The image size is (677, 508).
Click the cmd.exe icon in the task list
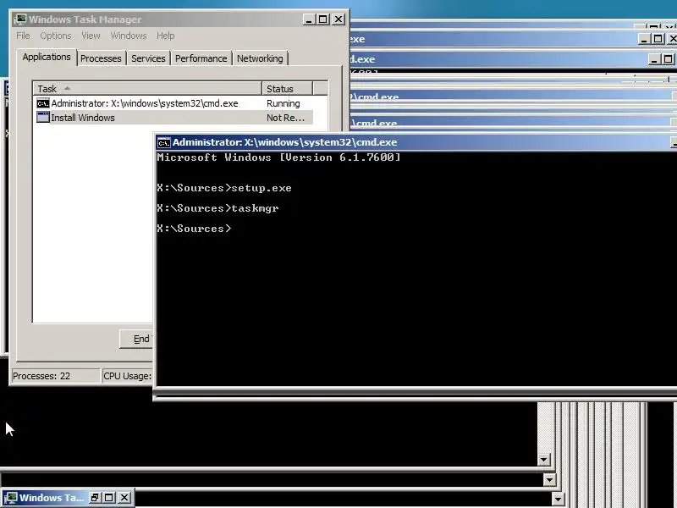43,103
